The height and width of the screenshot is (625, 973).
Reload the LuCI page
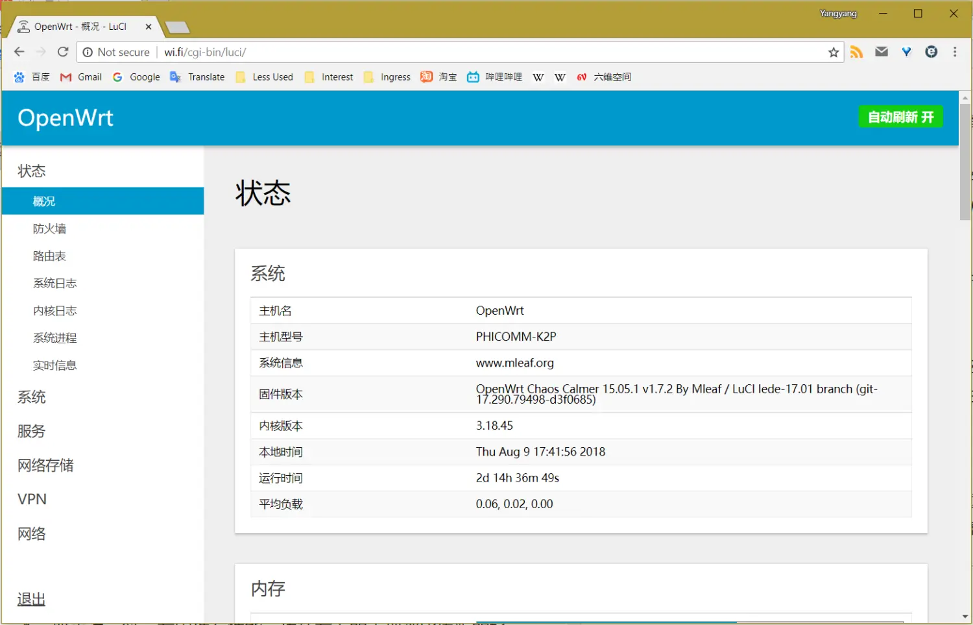(63, 52)
